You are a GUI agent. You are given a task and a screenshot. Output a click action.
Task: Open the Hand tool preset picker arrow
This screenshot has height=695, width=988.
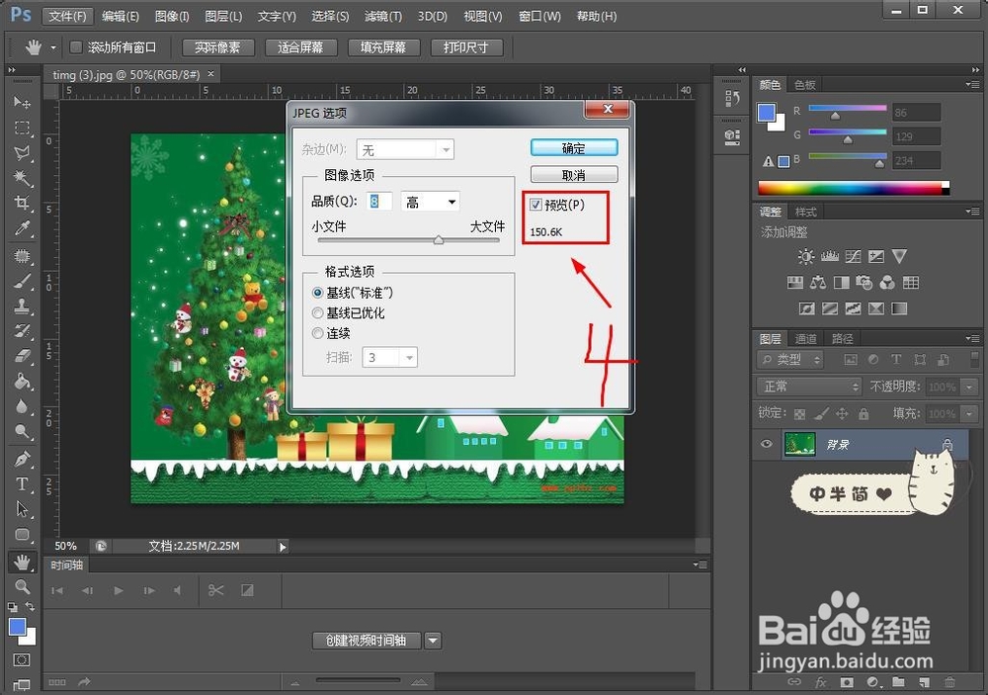tap(53, 47)
